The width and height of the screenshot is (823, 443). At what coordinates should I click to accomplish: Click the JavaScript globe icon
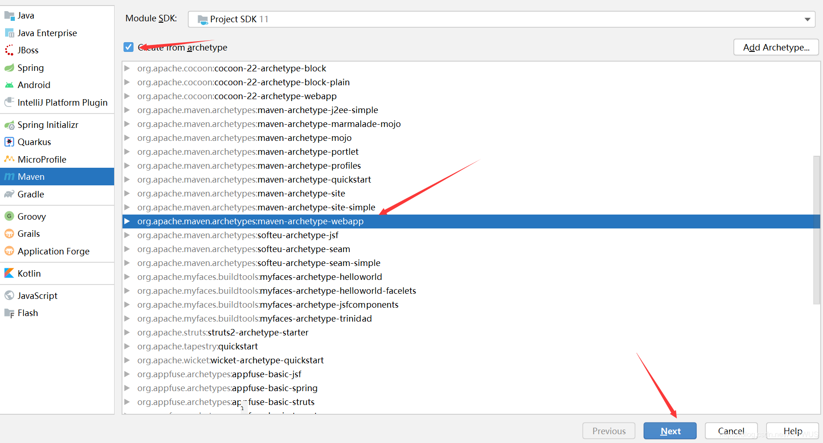coord(9,295)
